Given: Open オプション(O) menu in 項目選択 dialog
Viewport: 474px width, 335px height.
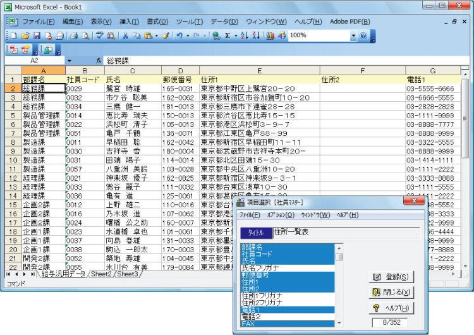Looking at the screenshot, I should 281,215.
